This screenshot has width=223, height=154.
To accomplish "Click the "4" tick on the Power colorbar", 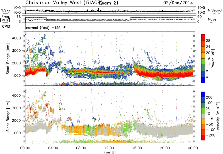I will point(207,77).
